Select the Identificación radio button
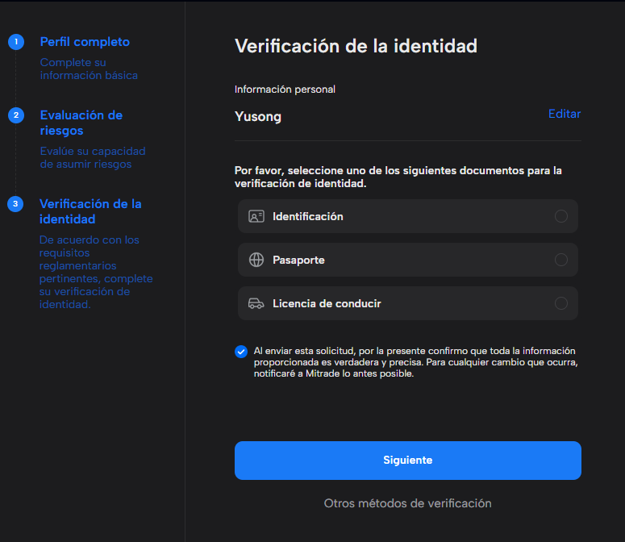The image size is (625, 542). click(561, 216)
